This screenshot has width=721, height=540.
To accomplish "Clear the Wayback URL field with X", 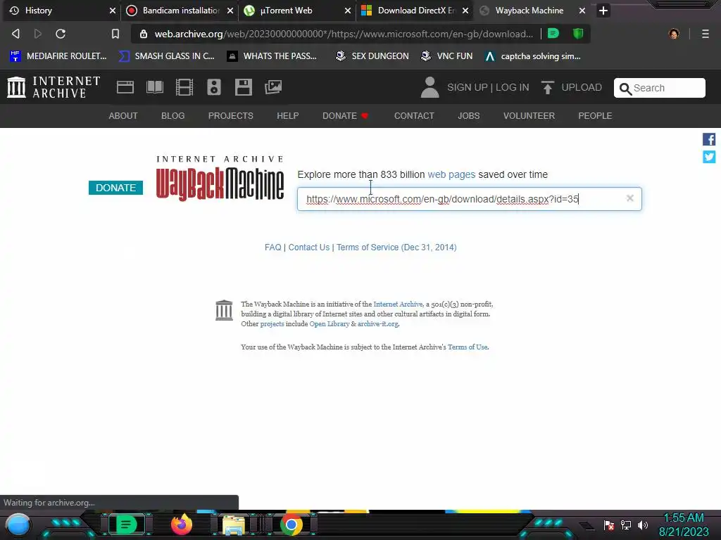I will (x=630, y=198).
